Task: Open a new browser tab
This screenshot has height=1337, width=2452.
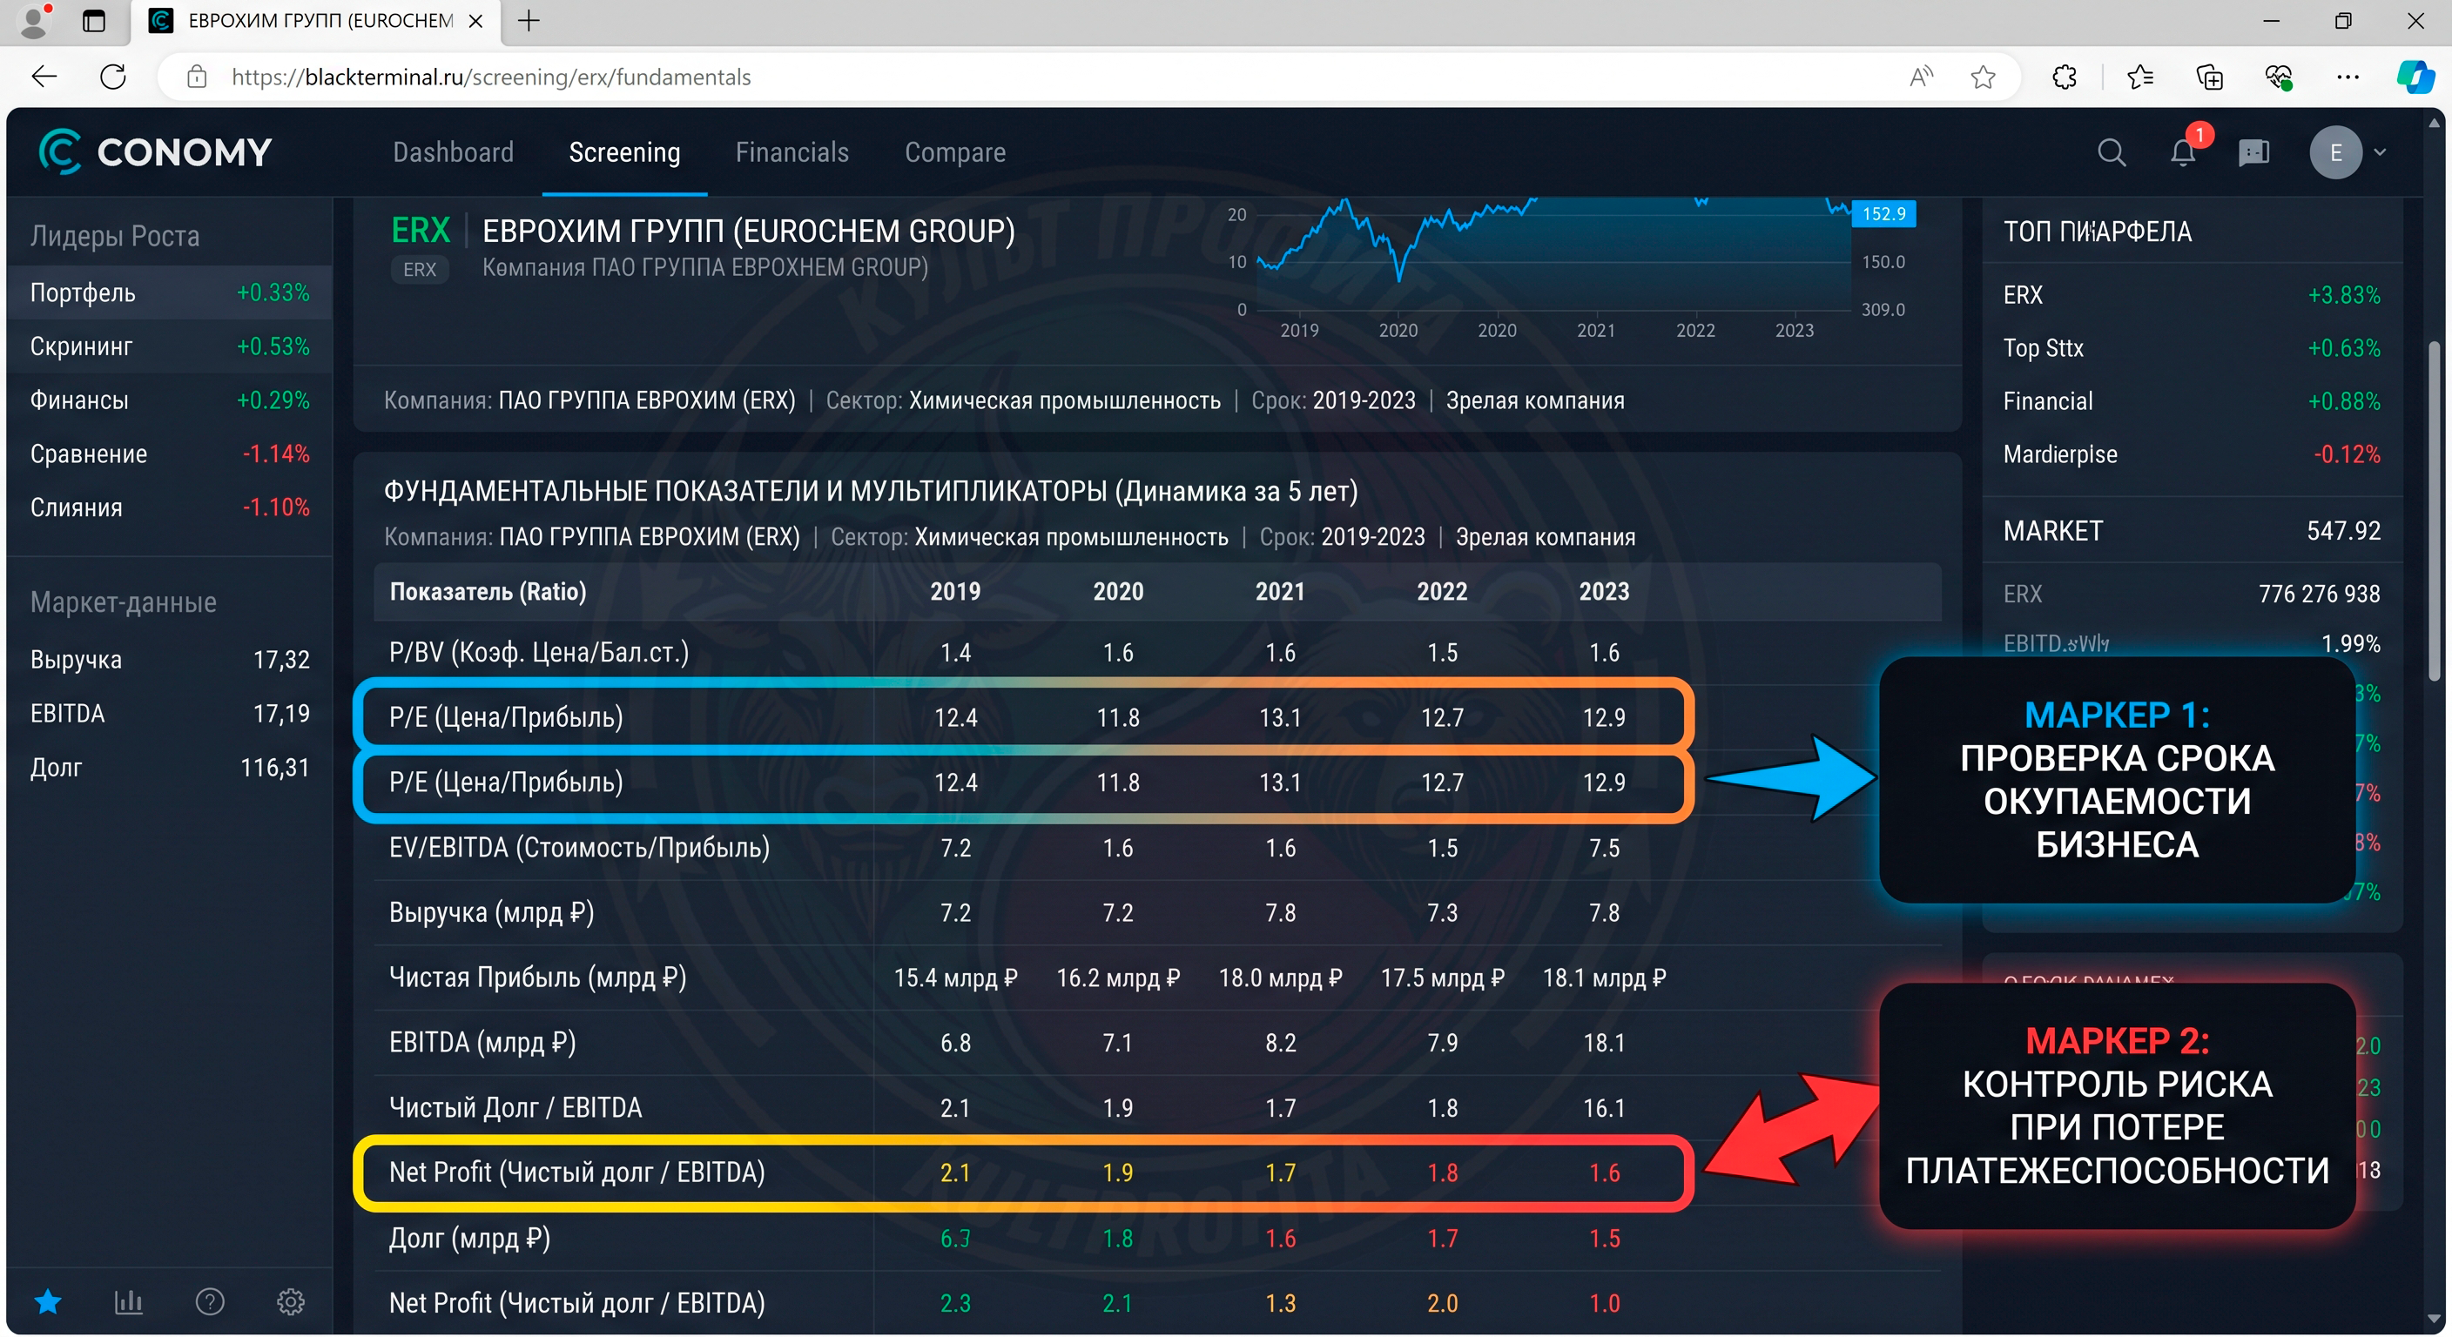Action: point(529,20)
